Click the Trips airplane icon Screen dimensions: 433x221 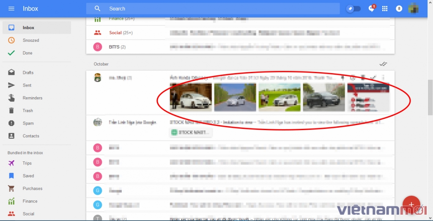11,164
